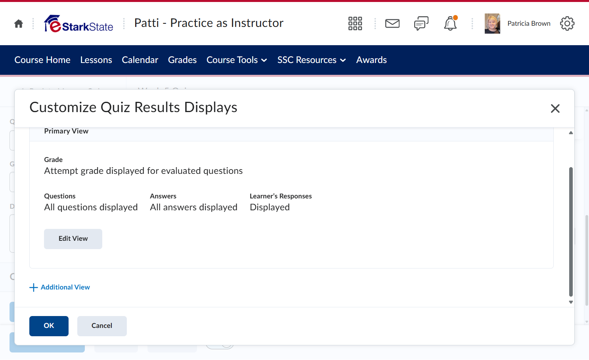Open the Awards navbar item
This screenshot has width=589, height=360.
pos(371,60)
